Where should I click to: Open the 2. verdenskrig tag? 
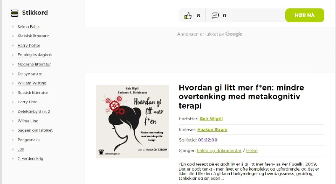[30, 158]
